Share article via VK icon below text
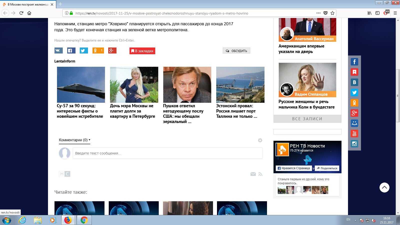 coord(58,51)
